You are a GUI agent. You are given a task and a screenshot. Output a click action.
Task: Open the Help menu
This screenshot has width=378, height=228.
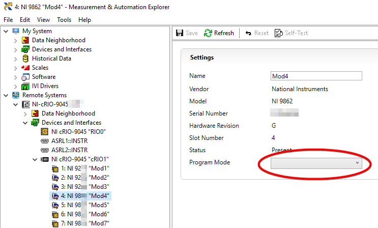(x=84, y=20)
